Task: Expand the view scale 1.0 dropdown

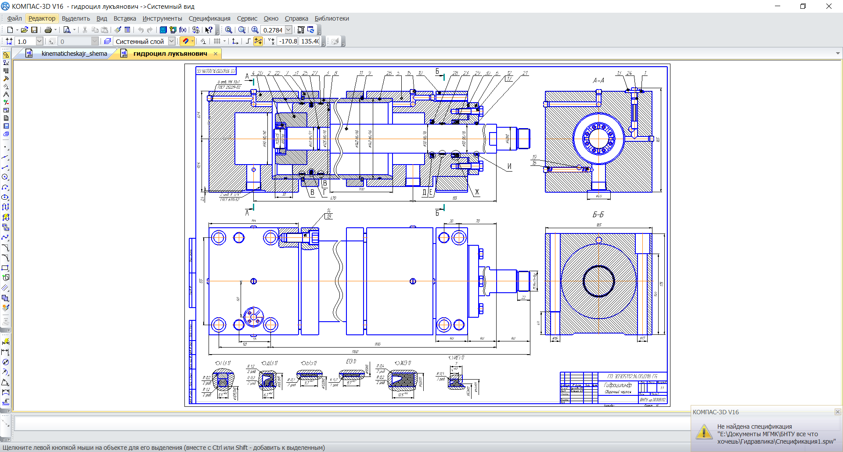Action: [40, 41]
